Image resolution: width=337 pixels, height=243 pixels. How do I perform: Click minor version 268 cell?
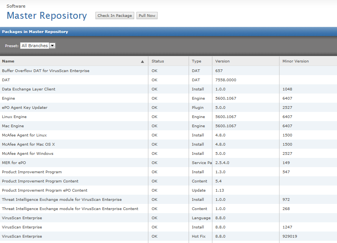tap(286, 209)
